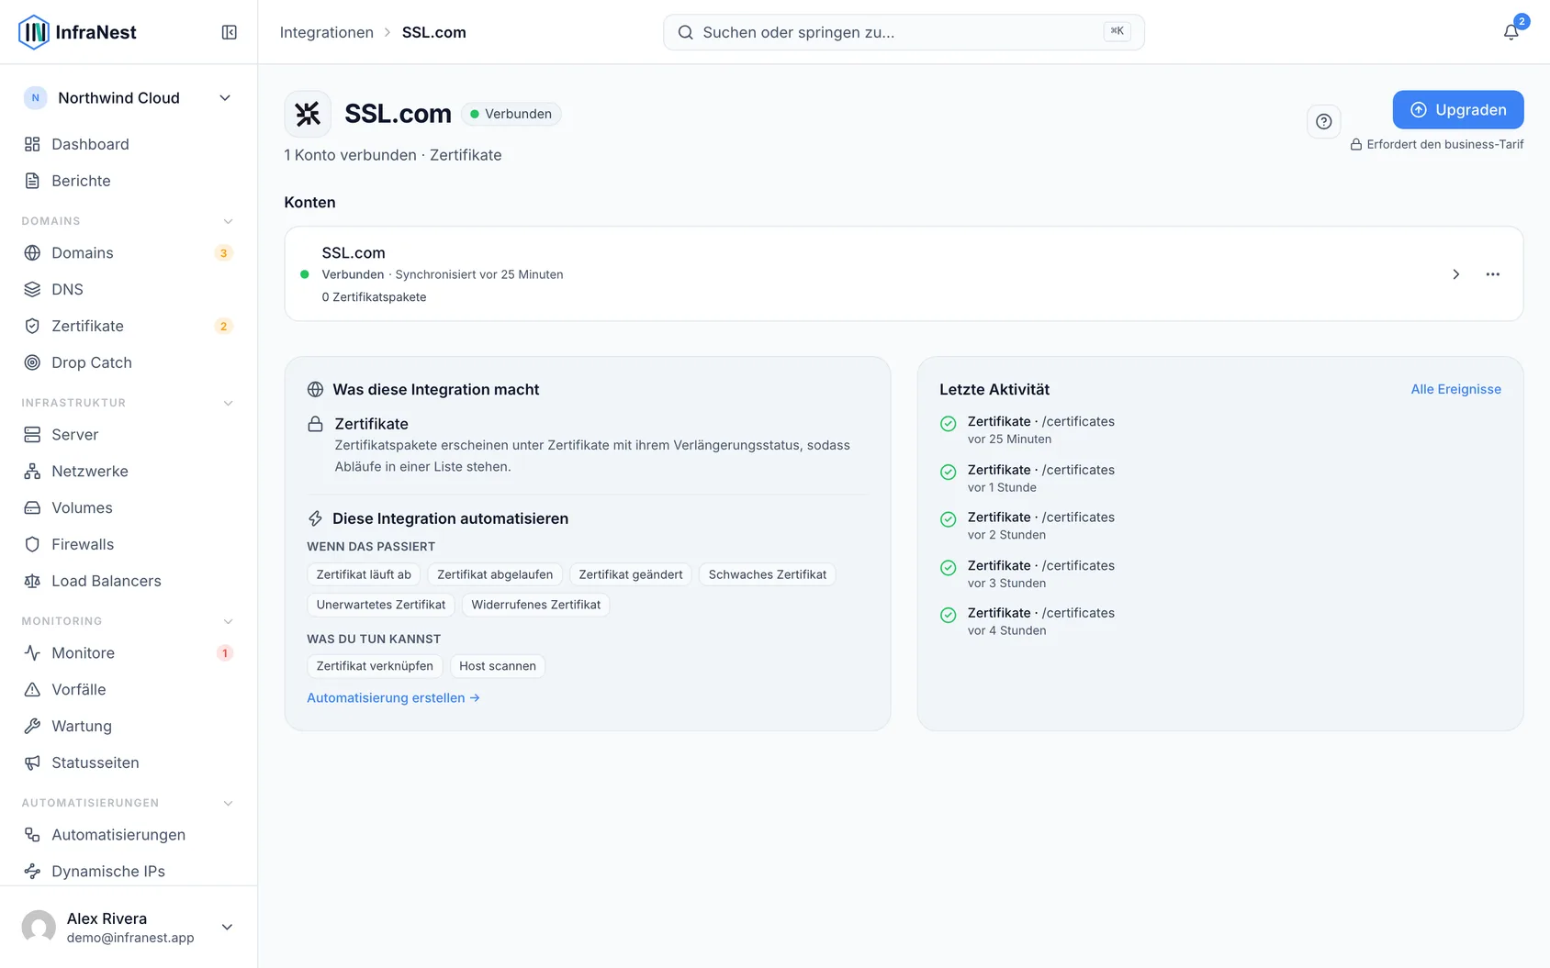Click the Host scannen action chip
Image resolution: width=1550 pixels, height=968 pixels.
click(x=498, y=666)
